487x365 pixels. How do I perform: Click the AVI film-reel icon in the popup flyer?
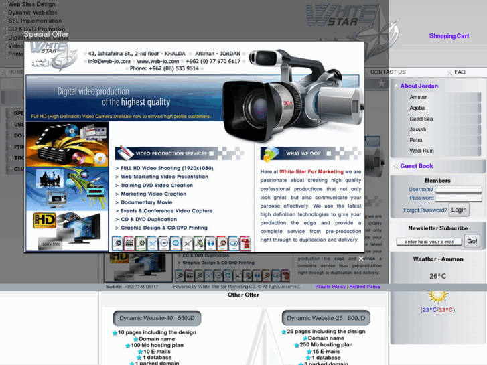pyautogui.click(x=118, y=243)
